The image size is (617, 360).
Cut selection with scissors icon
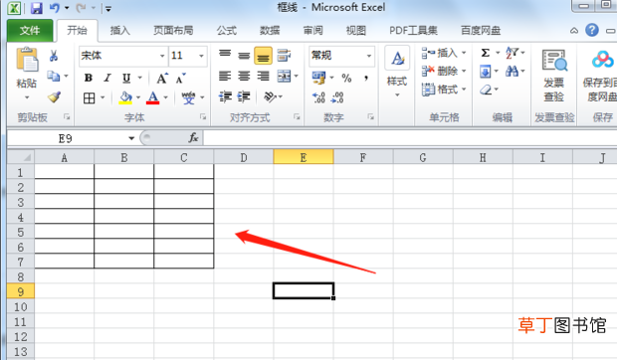(54, 56)
